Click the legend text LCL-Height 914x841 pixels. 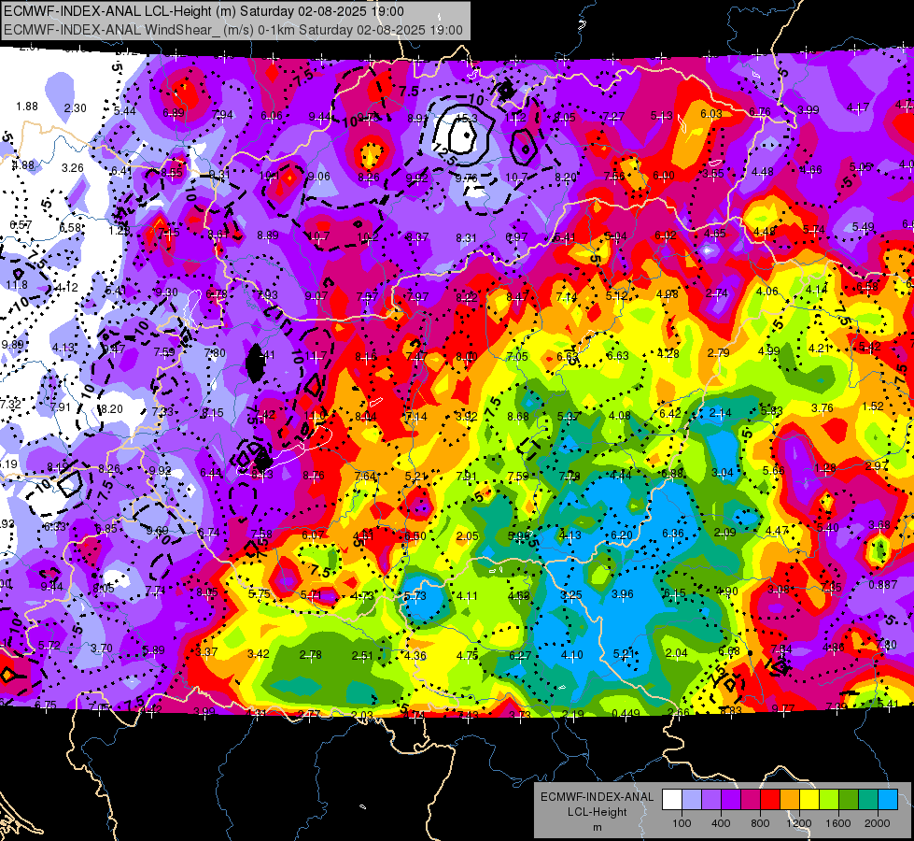(x=597, y=812)
